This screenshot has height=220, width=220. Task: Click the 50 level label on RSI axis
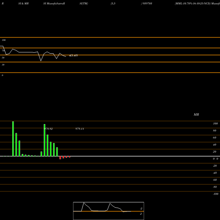(3, 58)
